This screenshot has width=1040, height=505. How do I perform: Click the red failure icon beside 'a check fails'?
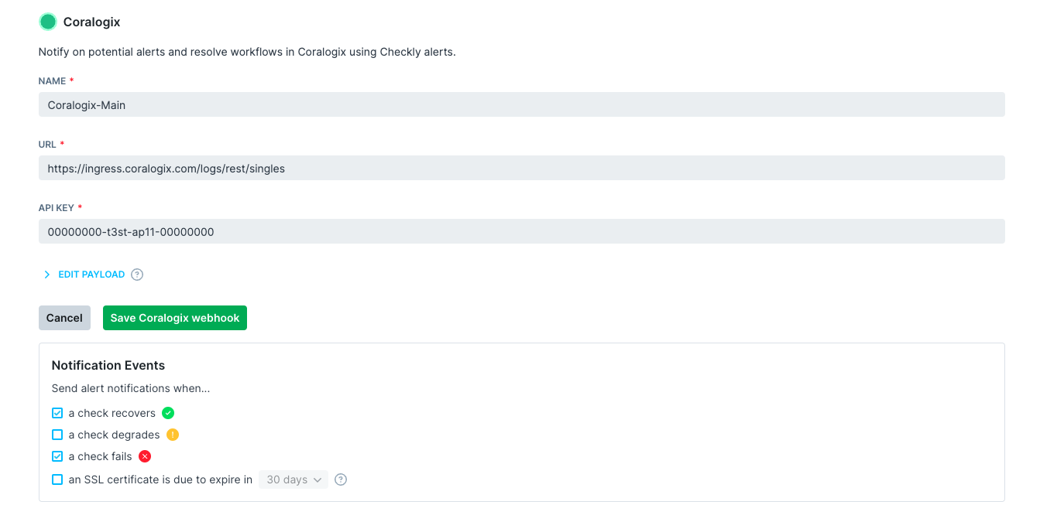144,456
